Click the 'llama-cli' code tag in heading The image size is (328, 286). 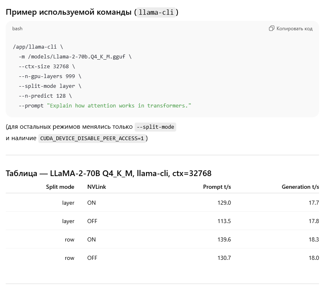coord(157,12)
